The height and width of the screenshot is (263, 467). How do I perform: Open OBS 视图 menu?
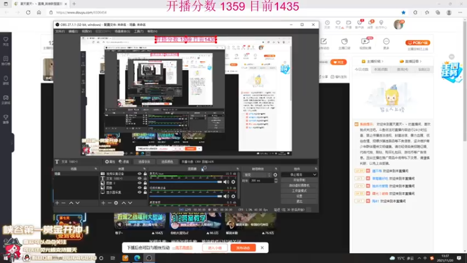(x=86, y=32)
